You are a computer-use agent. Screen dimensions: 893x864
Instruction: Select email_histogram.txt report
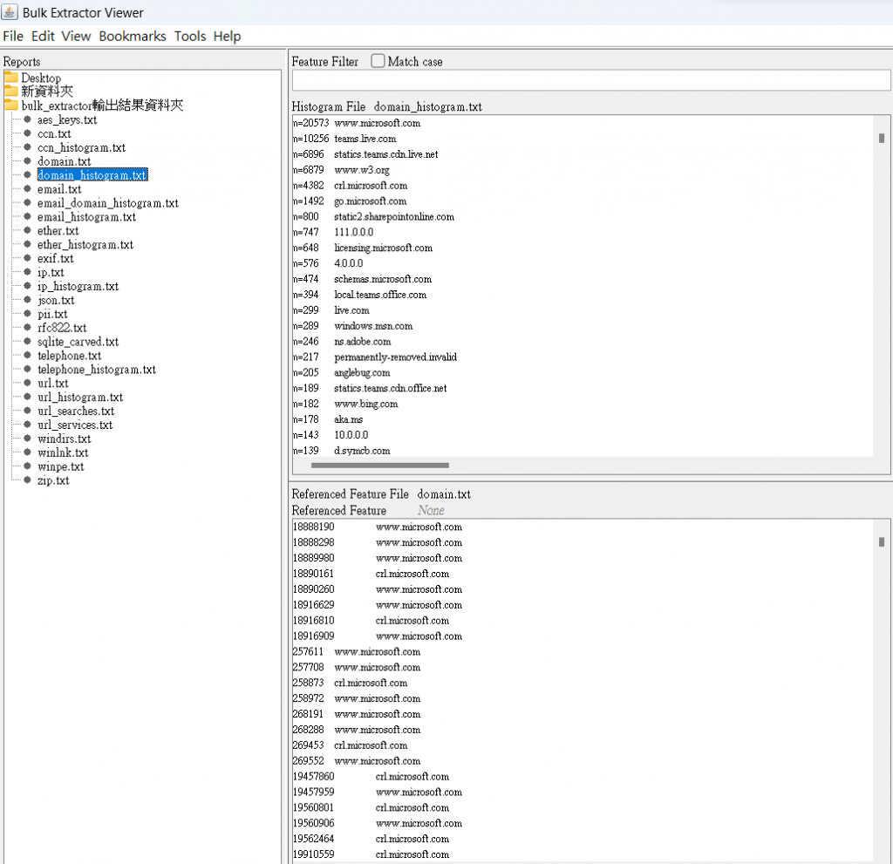coord(86,217)
